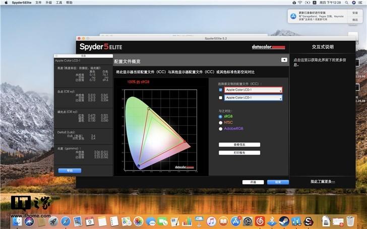Image resolution: width=367 pixels, height=229 pixels.
Task: Open Maps from the dock
Action: pos(127,221)
